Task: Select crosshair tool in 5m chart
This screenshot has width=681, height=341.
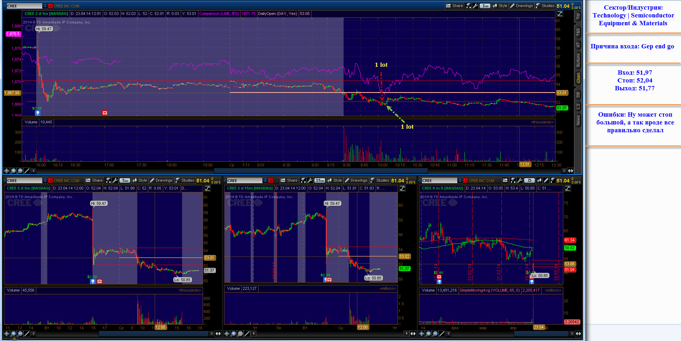Action: (6, 334)
